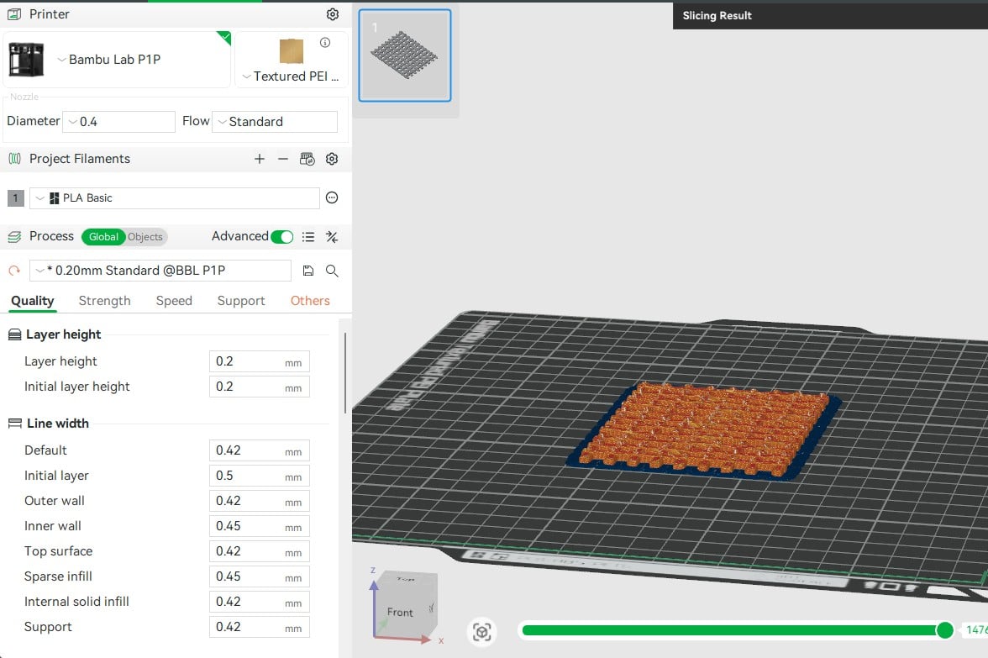Open bed plate info icon
The width and height of the screenshot is (988, 658).
coord(325,42)
